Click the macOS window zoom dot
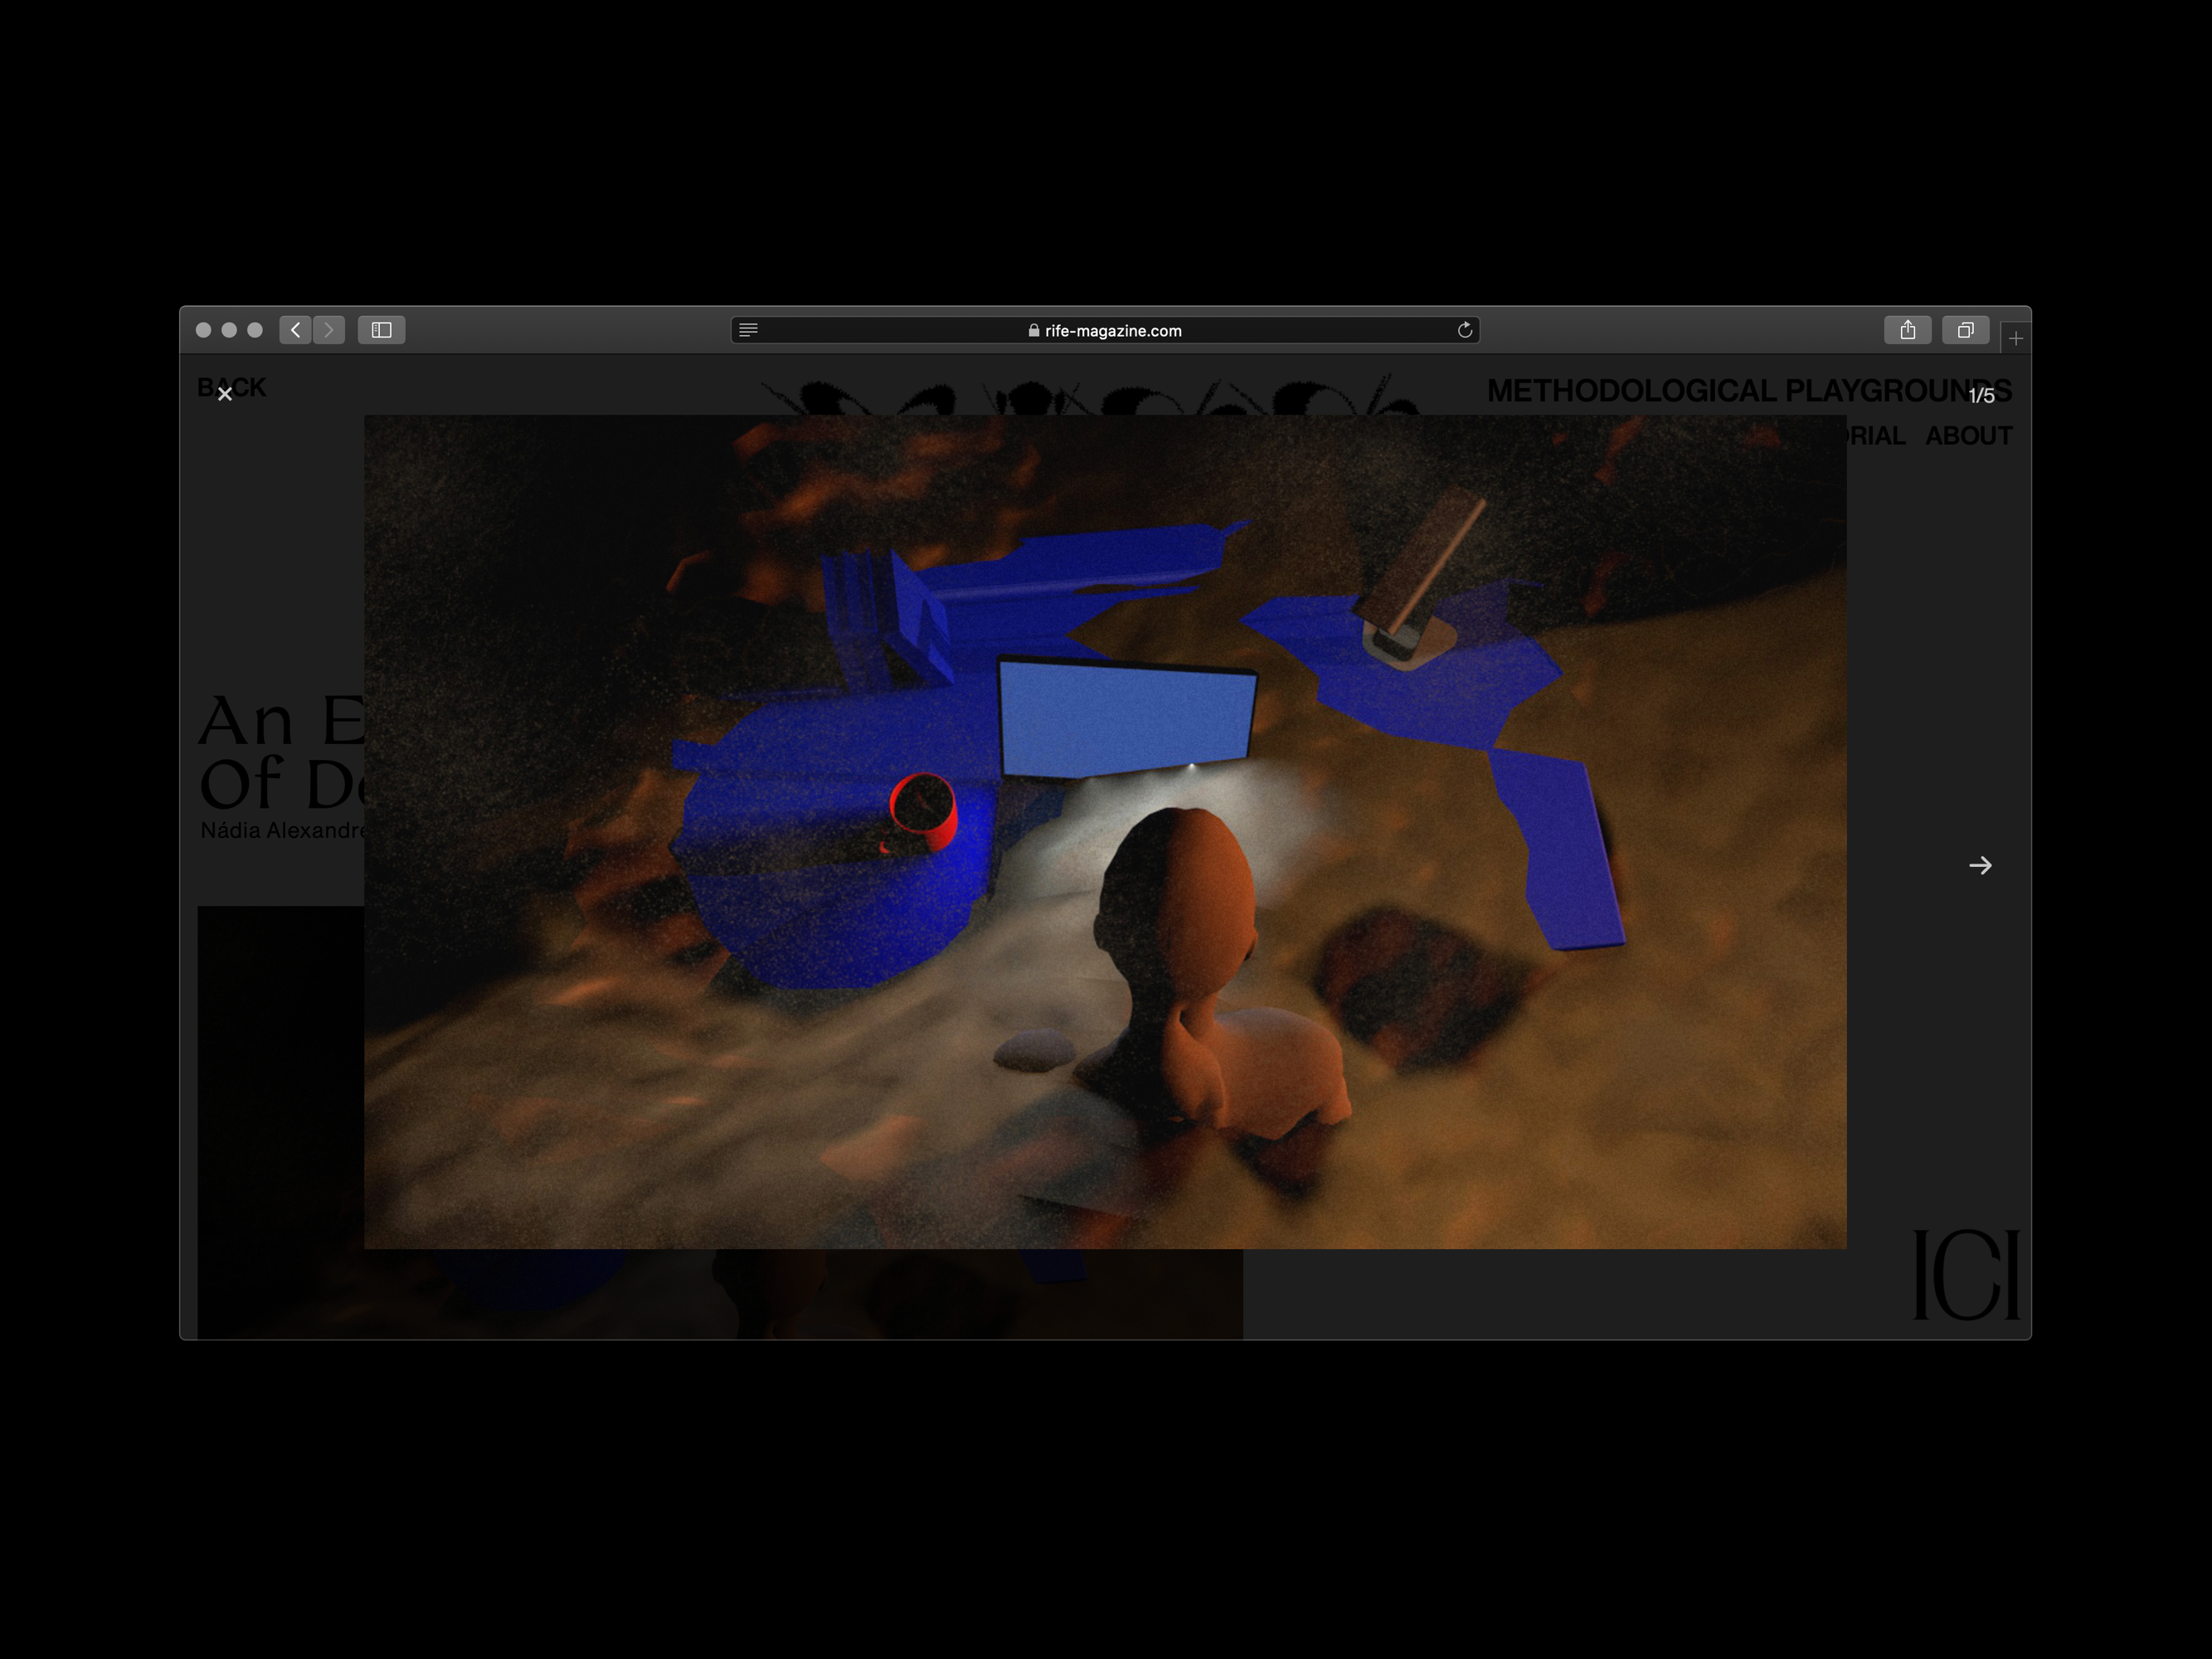The image size is (2212, 1659). tap(255, 330)
